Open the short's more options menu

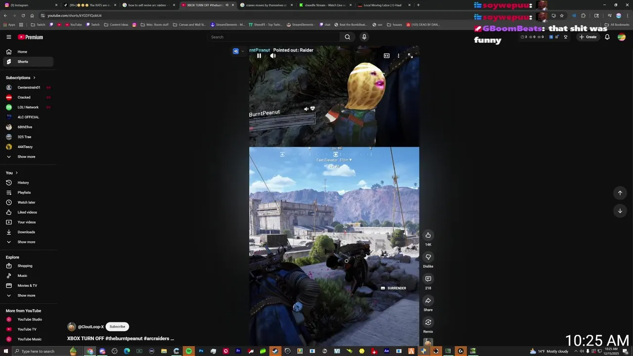(x=399, y=56)
